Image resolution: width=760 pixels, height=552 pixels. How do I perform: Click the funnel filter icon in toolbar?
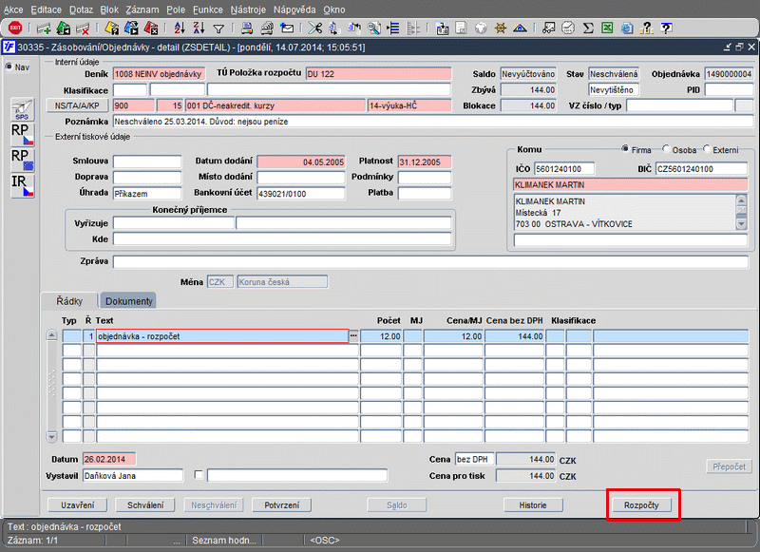click(218, 29)
